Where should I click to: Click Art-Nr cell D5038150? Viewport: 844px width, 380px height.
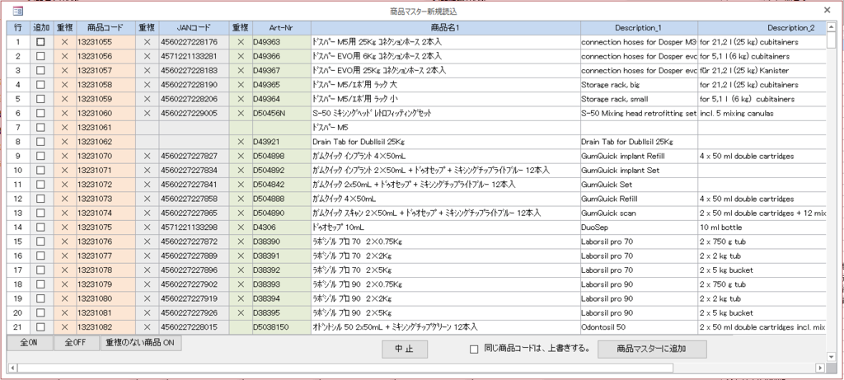(x=282, y=326)
